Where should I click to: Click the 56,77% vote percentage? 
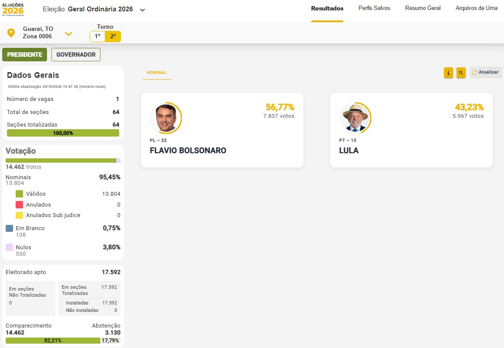point(280,107)
